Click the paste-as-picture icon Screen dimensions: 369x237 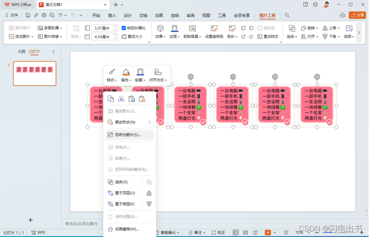(142, 99)
